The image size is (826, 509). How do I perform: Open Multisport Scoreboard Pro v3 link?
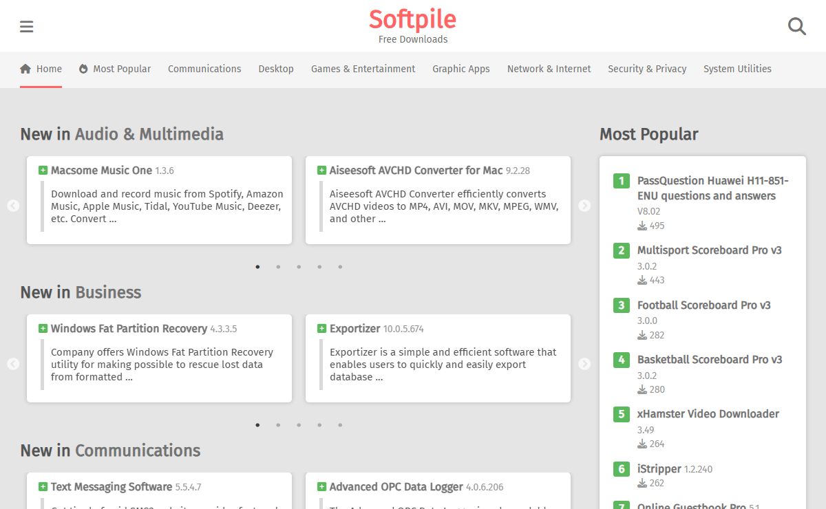click(x=710, y=250)
